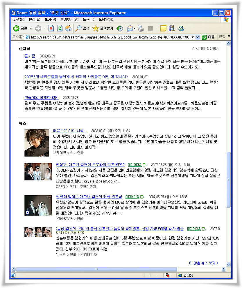This screenshot has height=288, width=242.
Task: Open 음식점 knowledge link
Action: point(30,56)
